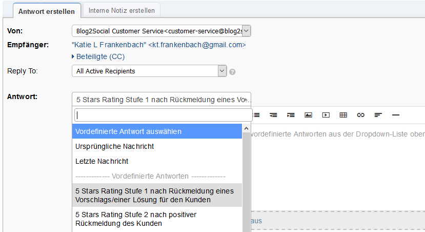Insert a video via toolbar icon
The width and height of the screenshot is (425, 232).
tap(326, 115)
